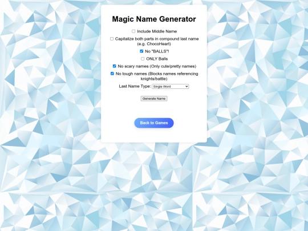This screenshot has height=231, width=308.
Task: Tick the Capitalize both parts checkbox square
Action: [x=112, y=39]
